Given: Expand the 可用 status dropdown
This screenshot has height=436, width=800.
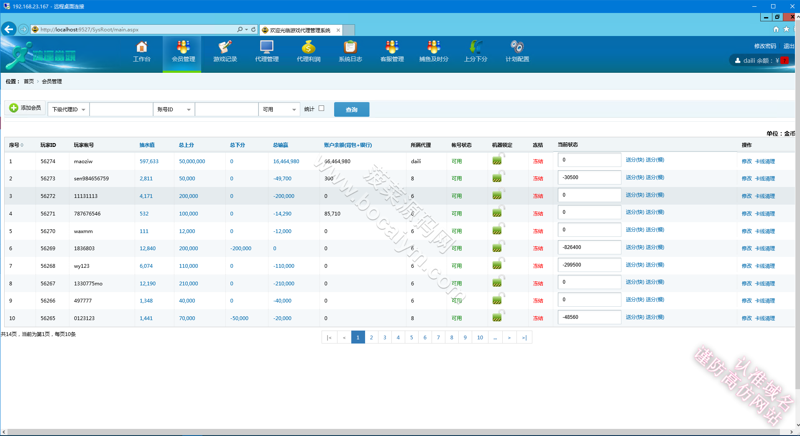Looking at the screenshot, I should click(x=279, y=109).
